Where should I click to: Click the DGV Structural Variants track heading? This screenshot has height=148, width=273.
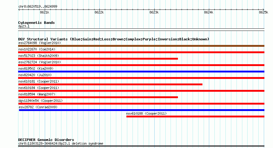tap(113, 39)
